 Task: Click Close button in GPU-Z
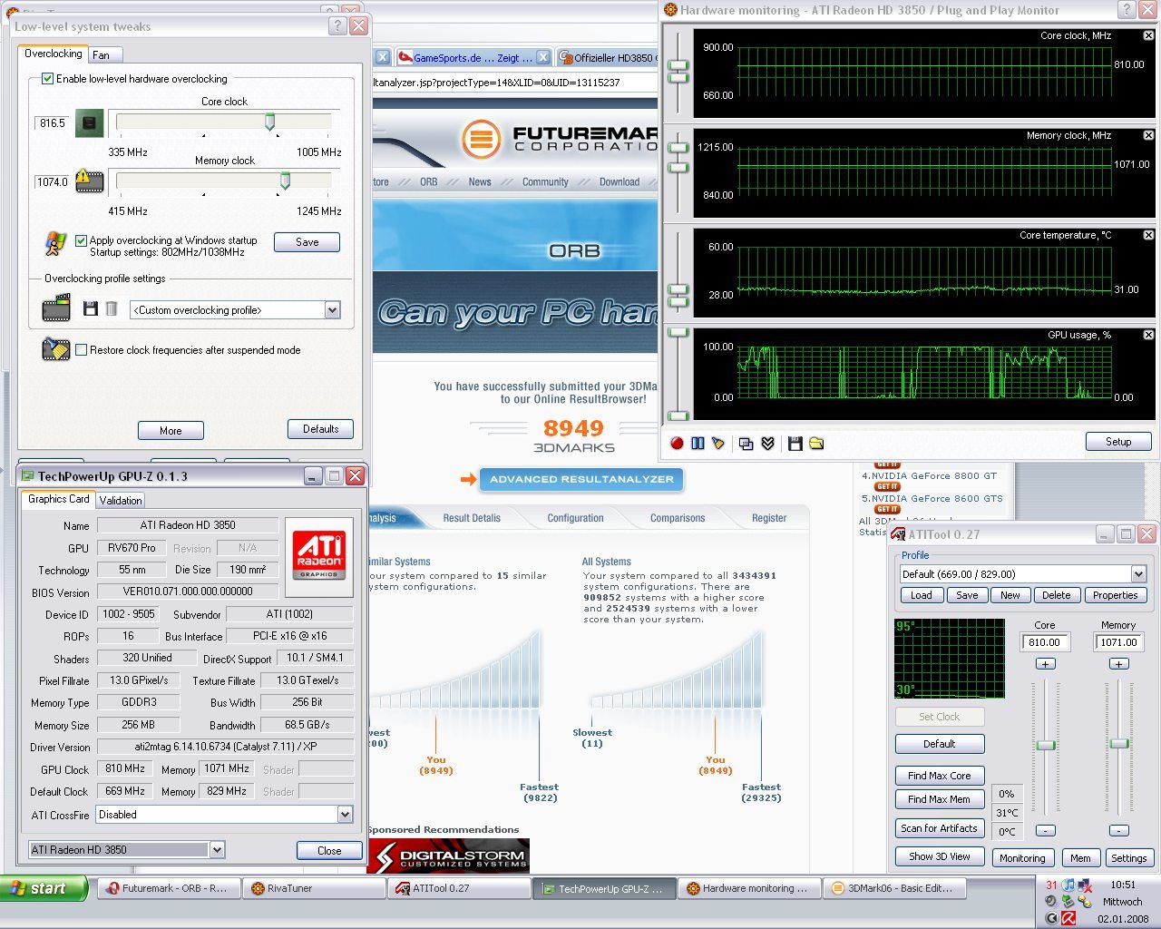(329, 851)
